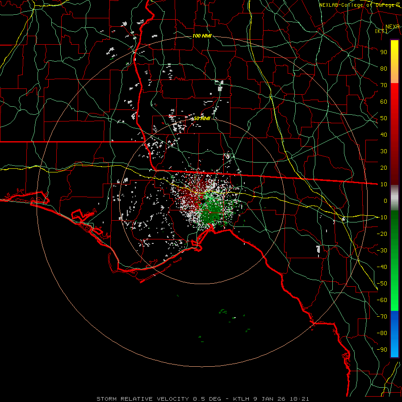
Task: Select the "0" value on velocity scale
Action: tap(385, 201)
